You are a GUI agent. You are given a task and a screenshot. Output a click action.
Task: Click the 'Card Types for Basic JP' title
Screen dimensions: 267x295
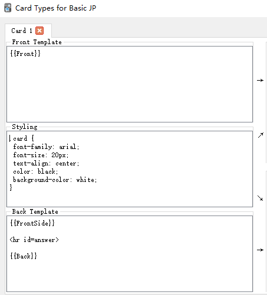(x=55, y=8)
